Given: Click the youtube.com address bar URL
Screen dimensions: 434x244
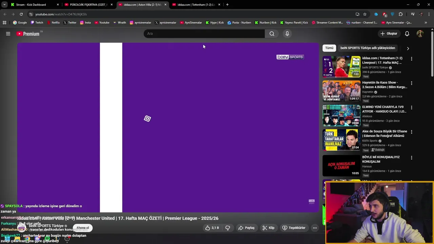Looking at the screenshot, I should [x=61, y=14].
